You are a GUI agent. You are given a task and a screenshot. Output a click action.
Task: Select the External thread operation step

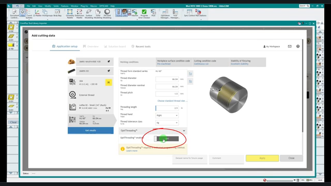point(91,95)
